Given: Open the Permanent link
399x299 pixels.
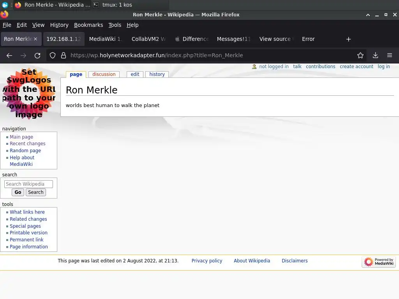Looking at the screenshot, I should pos(26,240).
